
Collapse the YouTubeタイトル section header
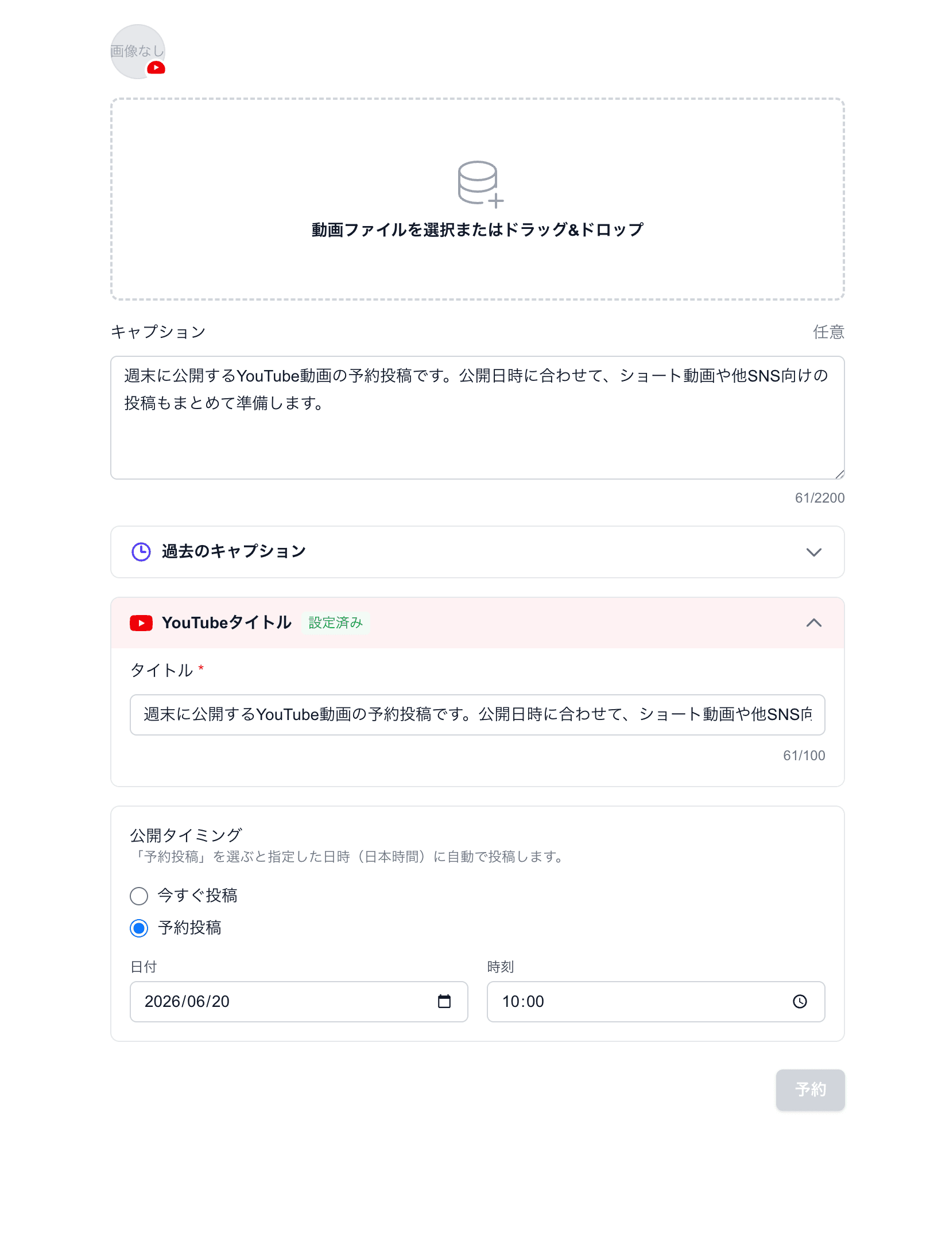[477, 623]
